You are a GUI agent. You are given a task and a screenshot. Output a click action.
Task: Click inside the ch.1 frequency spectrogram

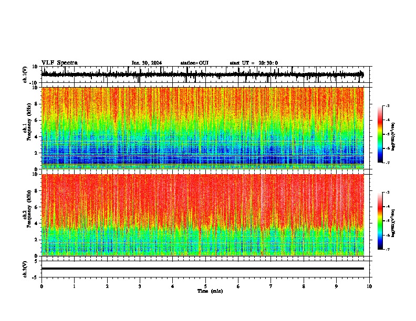tap(203, 128)
